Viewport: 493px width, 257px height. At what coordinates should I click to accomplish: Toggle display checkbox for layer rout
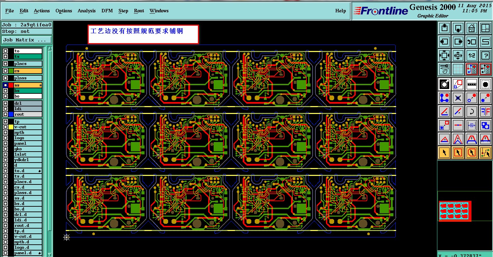pyautogui.click(x=5, y=114)
